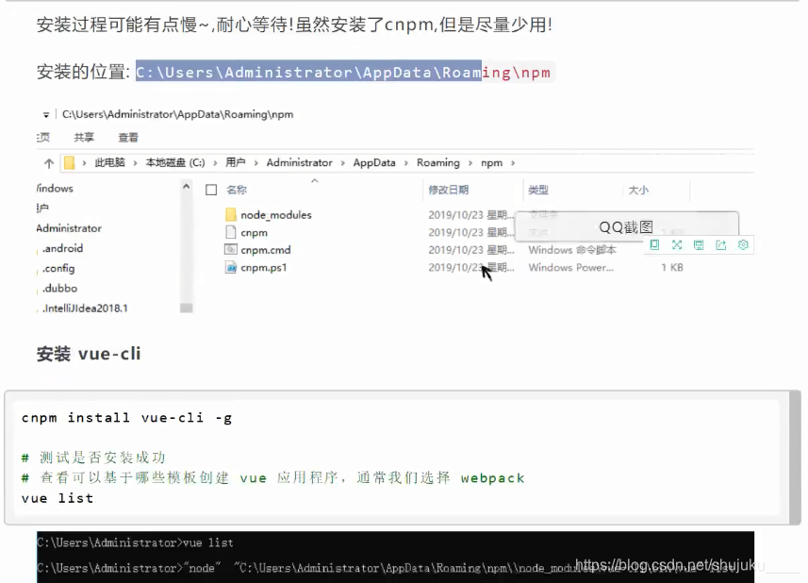Click the cnpm.cmd command script icon

point(230,248)
